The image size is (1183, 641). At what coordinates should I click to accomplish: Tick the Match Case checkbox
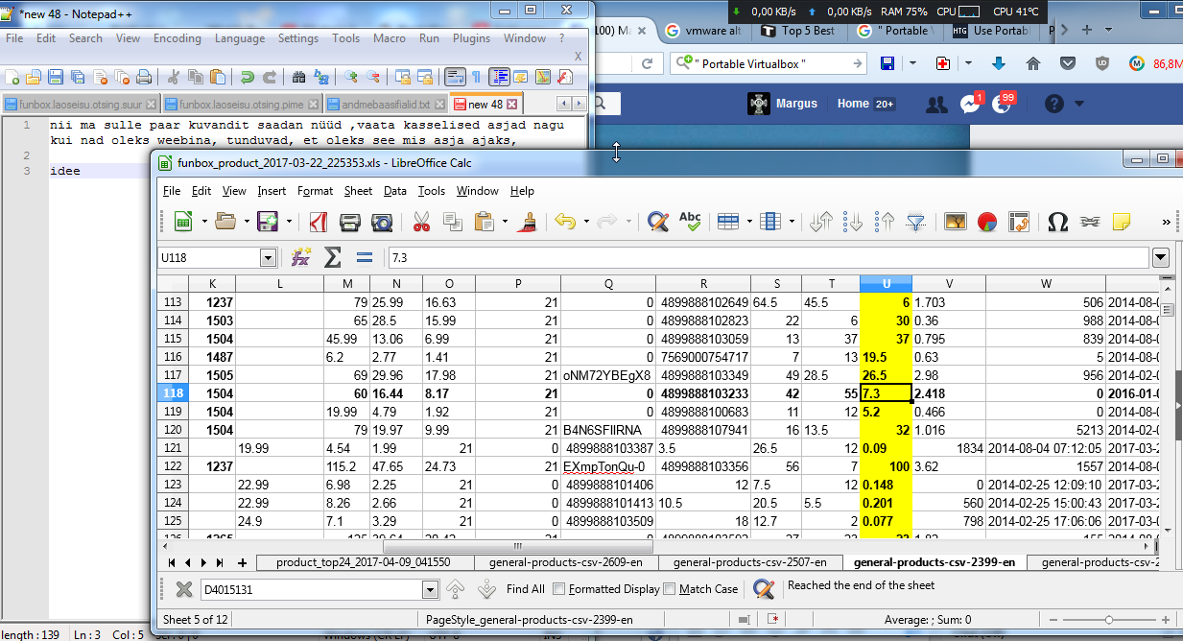pos(670,589)
